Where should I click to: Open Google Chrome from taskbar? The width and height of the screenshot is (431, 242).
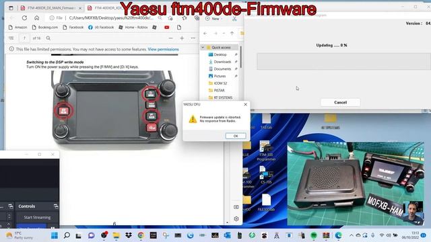(141, 235)
